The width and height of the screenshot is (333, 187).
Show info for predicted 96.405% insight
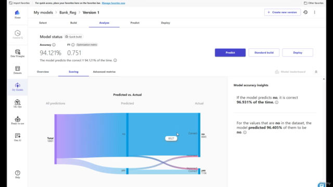[x=245, y=132]
